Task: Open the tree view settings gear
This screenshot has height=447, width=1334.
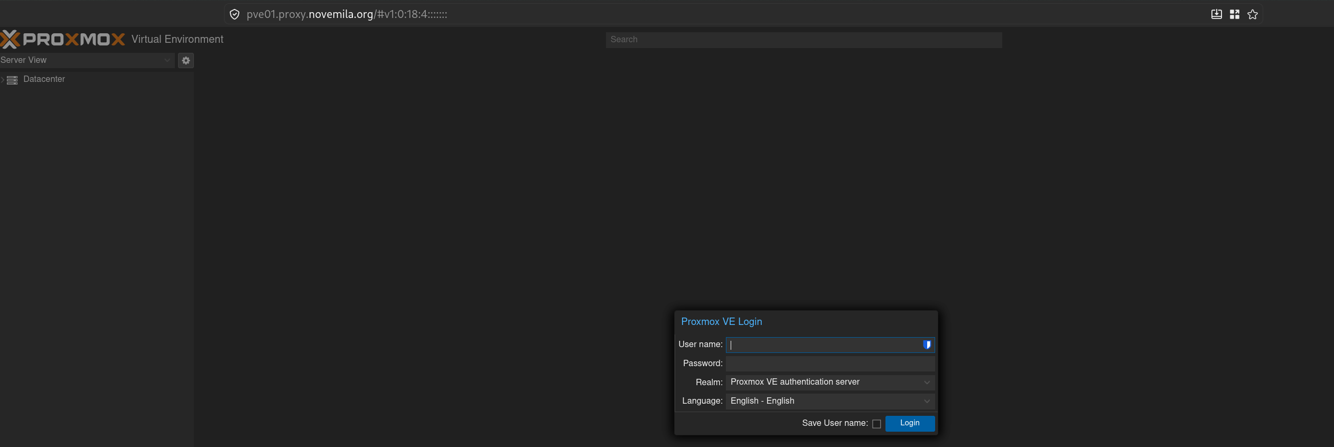Action: tap(186, 60)
